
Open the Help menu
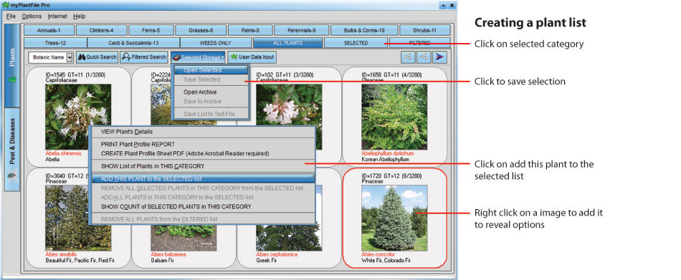[x=79, y=16]
